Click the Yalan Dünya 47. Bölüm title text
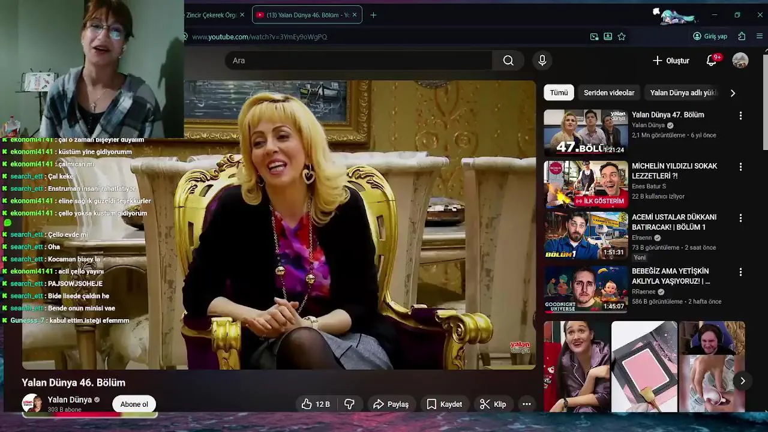 [x=668, y=115]
